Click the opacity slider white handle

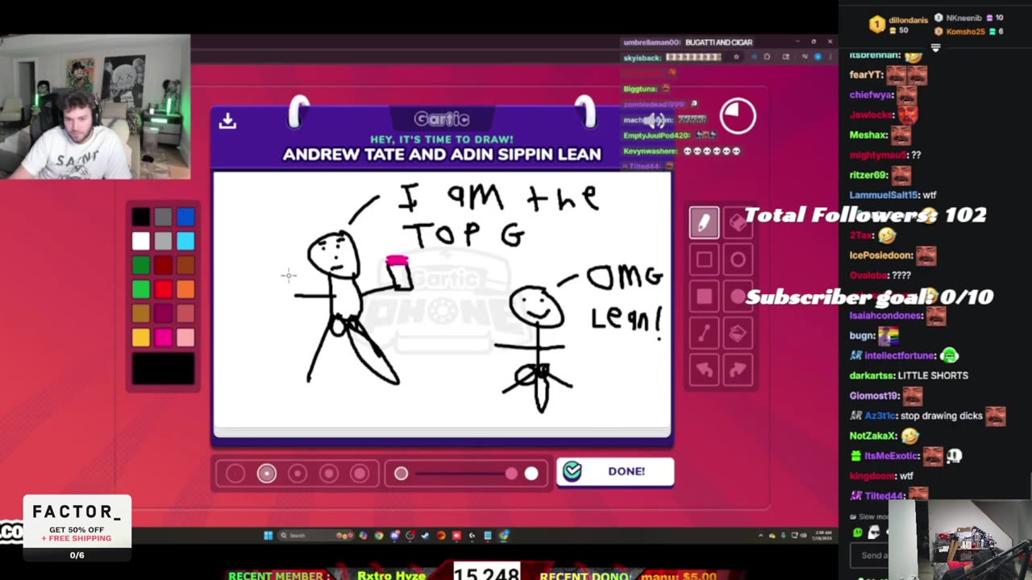531,474
